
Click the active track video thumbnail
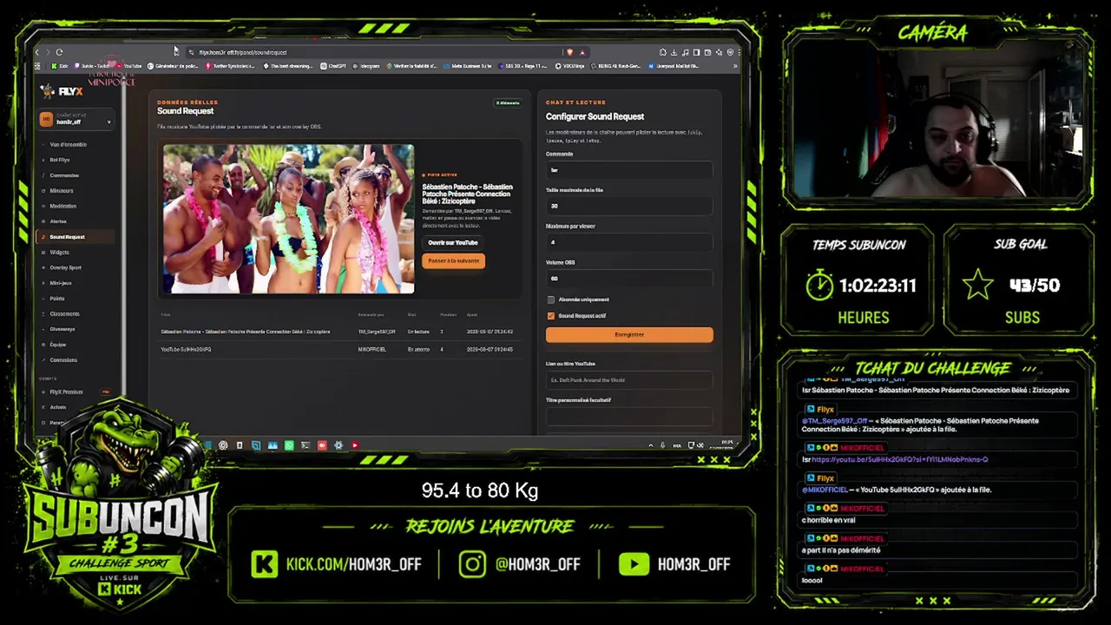click(x=289, y=219)
